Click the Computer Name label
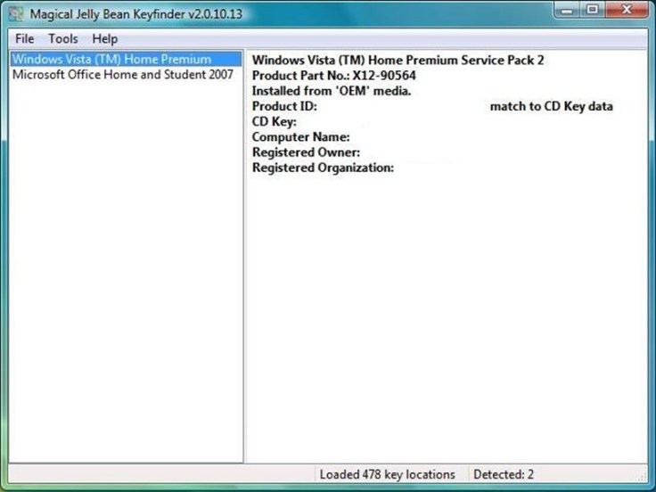The width and height of the screenshot is (656, 492). click(x=300, y=137)
